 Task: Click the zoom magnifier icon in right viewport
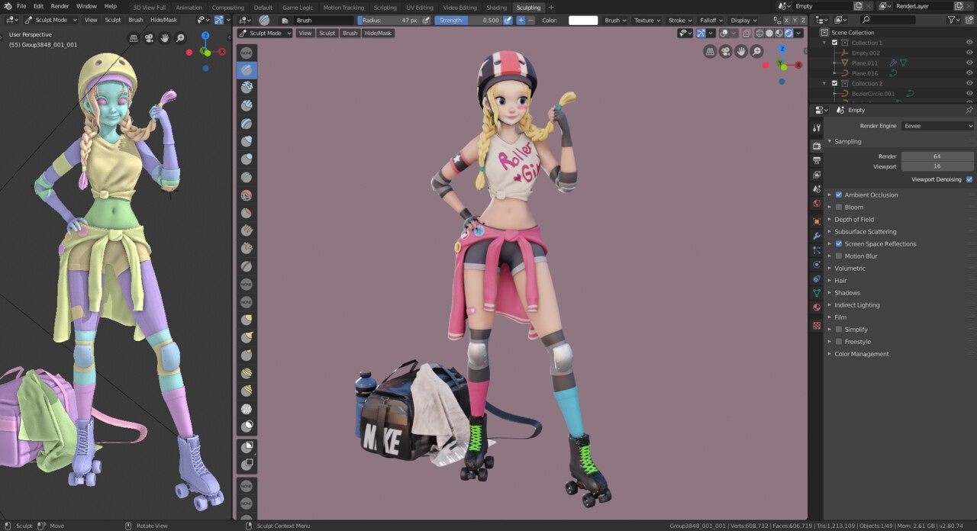pos(756,51)
